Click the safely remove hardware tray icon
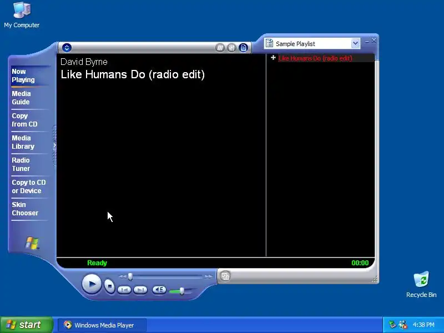 (392, 325)
